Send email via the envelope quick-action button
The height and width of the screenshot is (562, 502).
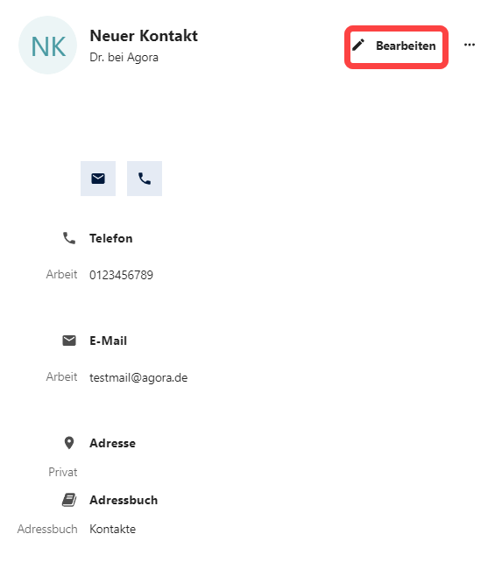(x=98, y=179)
